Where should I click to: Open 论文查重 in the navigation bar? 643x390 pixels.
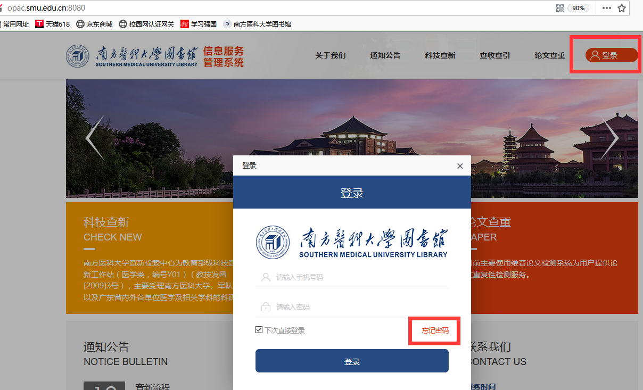550,55
